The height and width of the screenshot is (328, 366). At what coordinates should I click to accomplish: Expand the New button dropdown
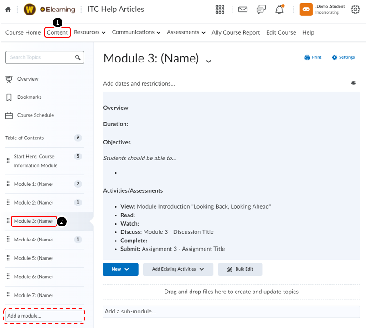pyautogui.click(x=120, y=269)
